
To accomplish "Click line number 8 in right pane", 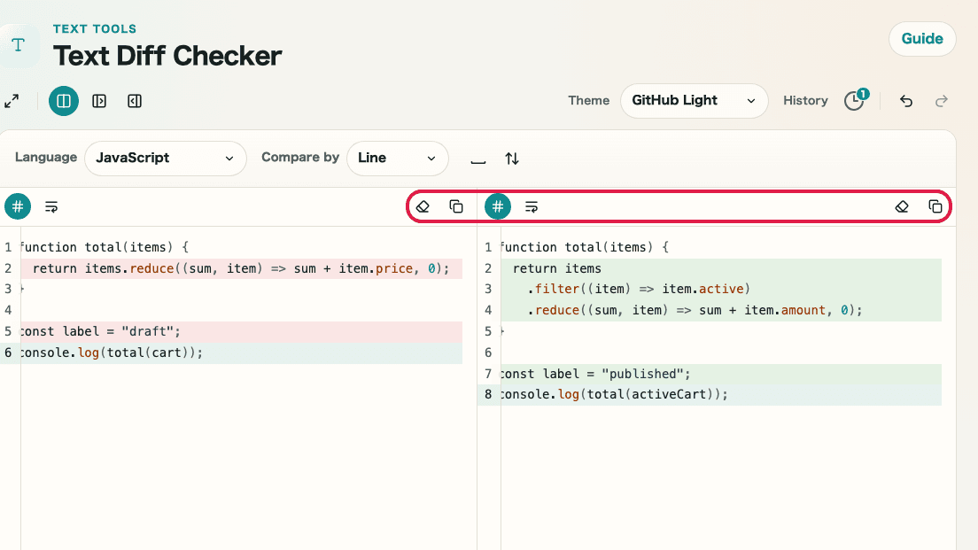I will (x=488, y=395).
